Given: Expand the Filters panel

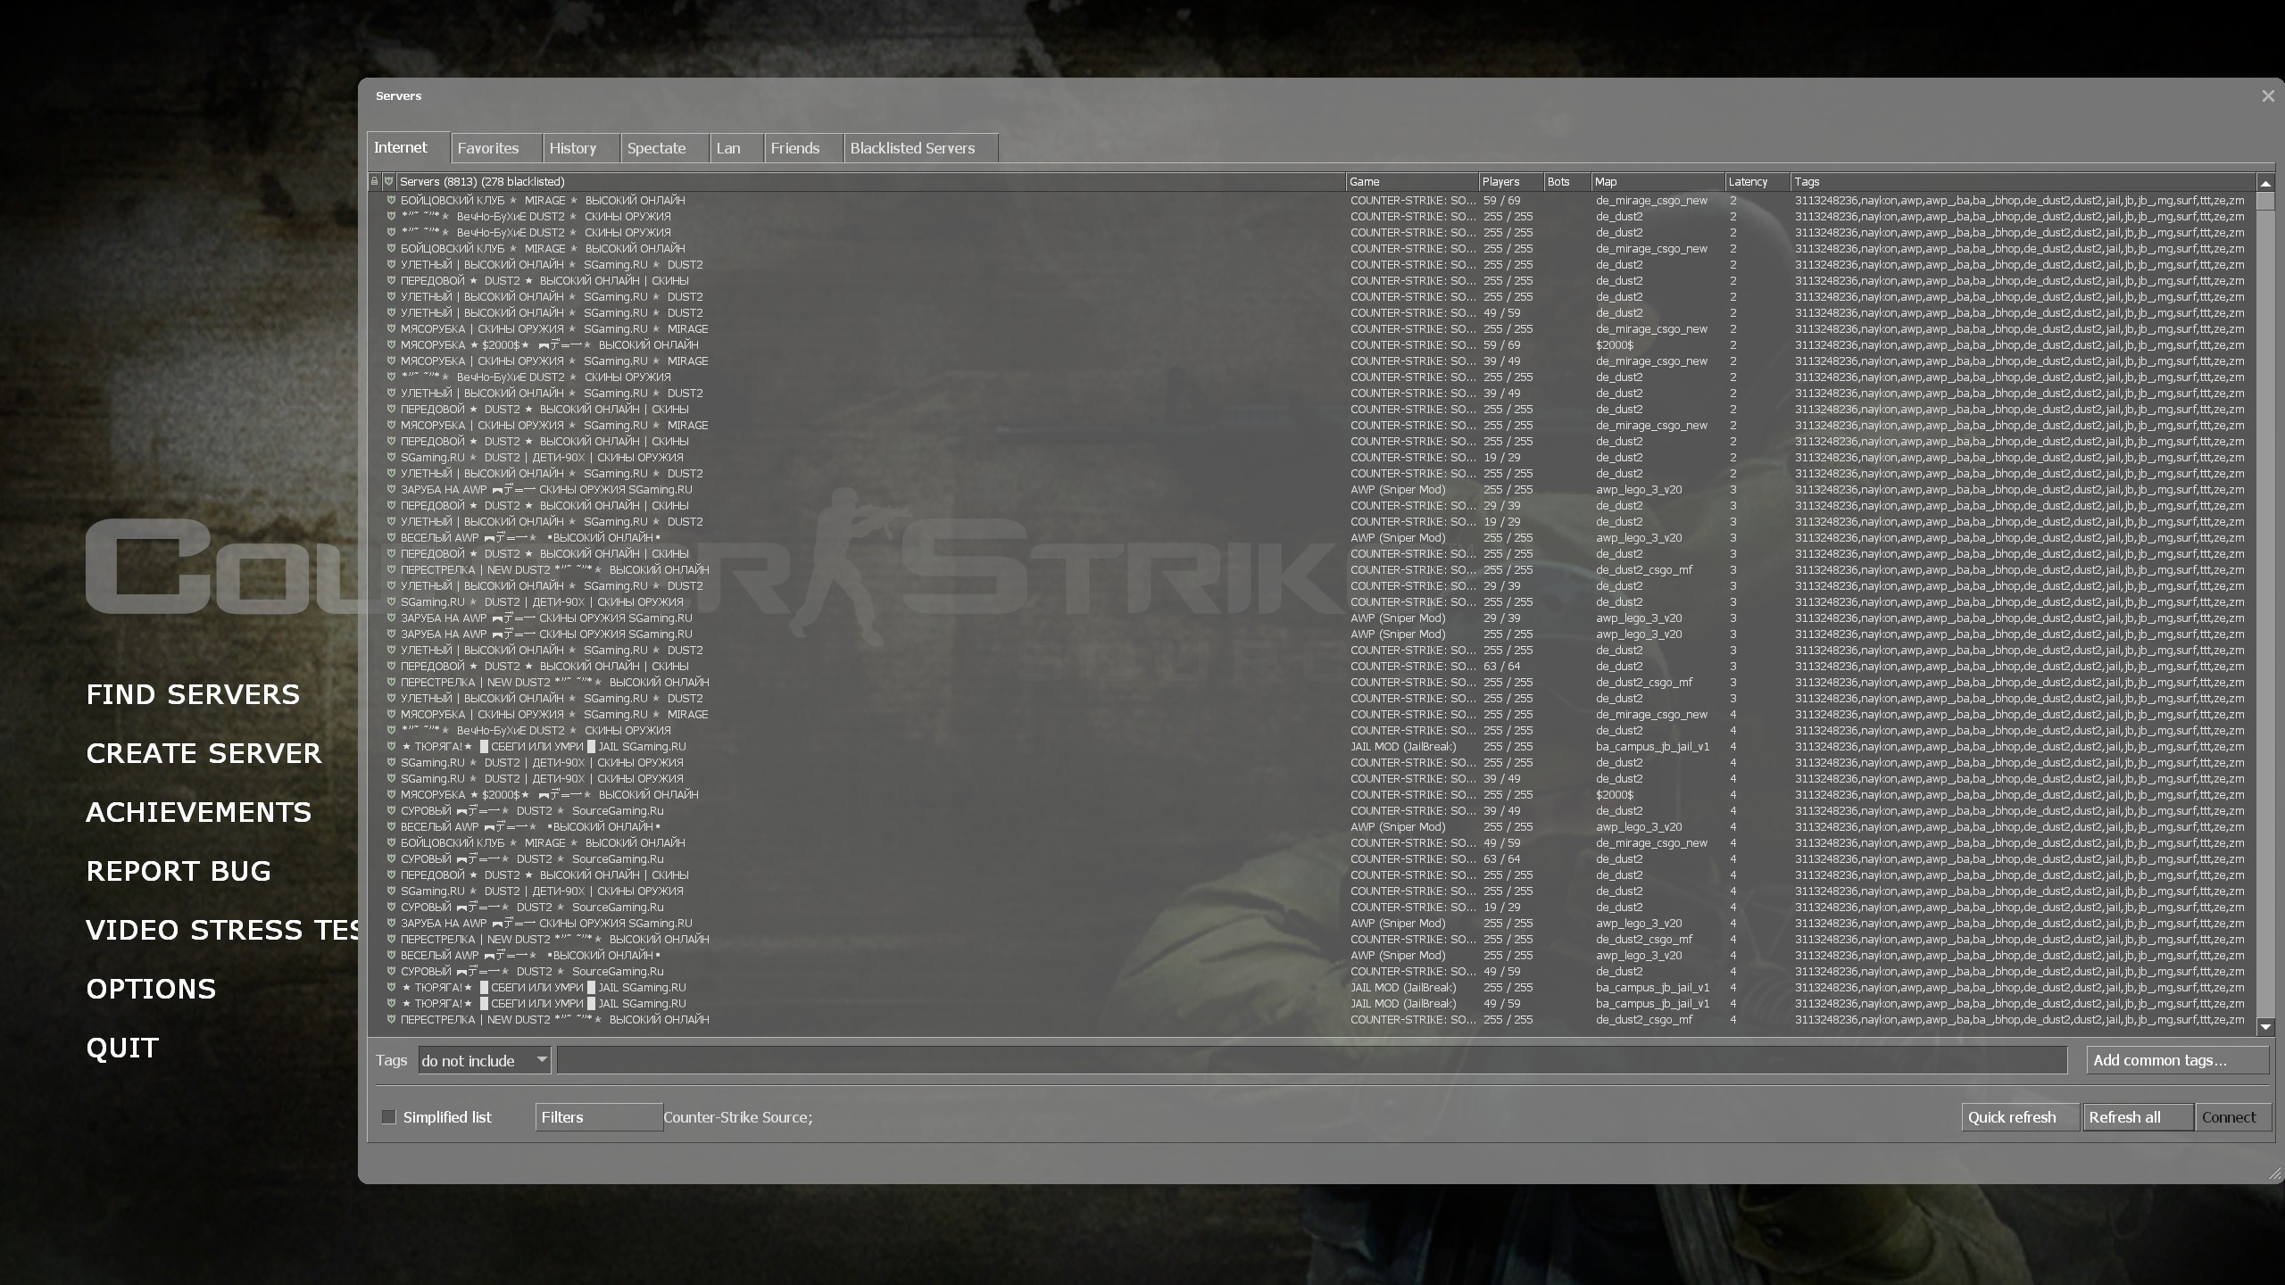Looking at the screenshot, I should click(598, 1117).
